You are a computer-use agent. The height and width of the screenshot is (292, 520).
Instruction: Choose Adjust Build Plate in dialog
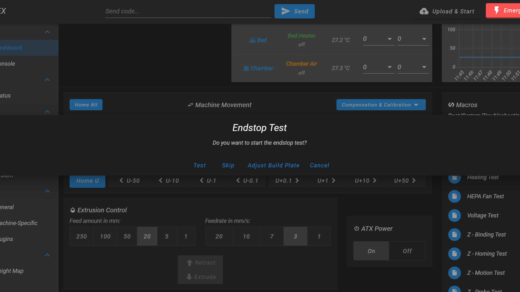coord(274,165)
